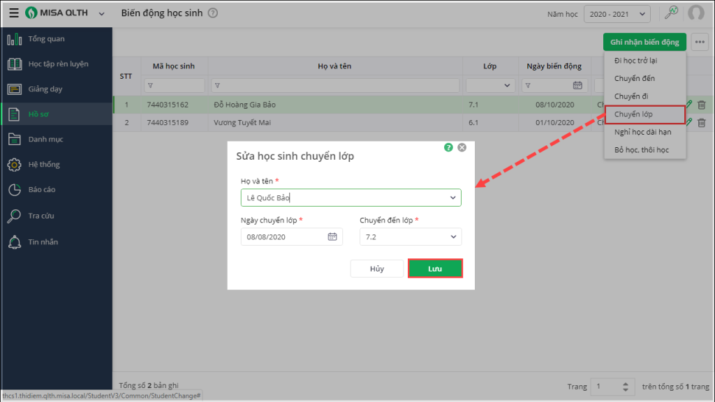This screenshot has height=402, width=715.
Task: Click the Hủy button
Action: pos(376,269)
